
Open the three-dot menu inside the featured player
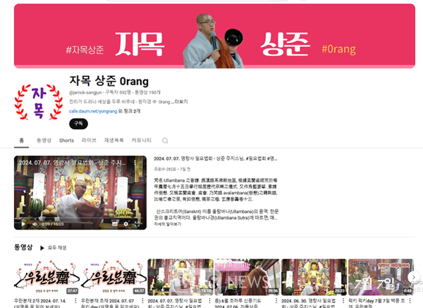pos(135,162)
